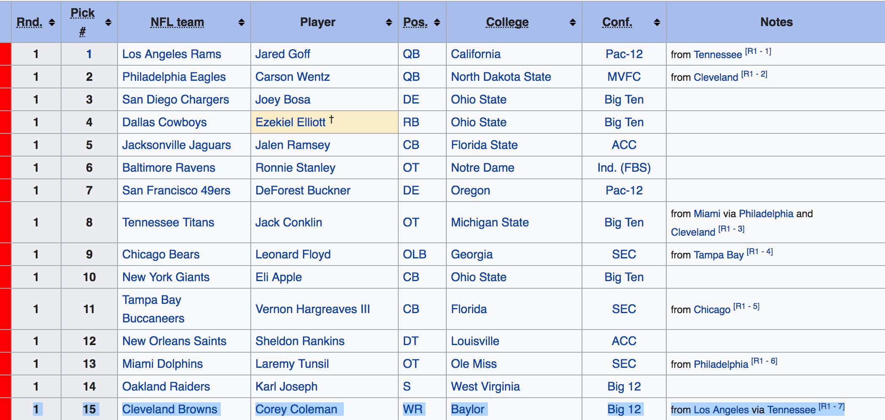
Task: Click red swatch beside Jared Goff row
Action: coord(5,54)
